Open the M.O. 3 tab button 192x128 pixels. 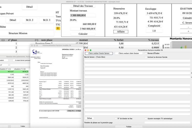pos(47,20)
